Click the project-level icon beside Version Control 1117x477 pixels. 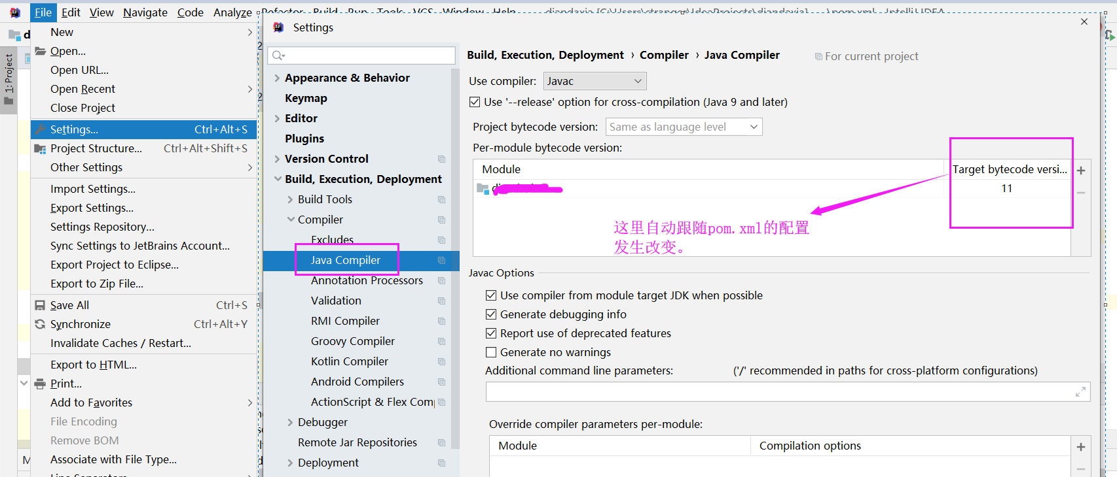click(441, 159)
